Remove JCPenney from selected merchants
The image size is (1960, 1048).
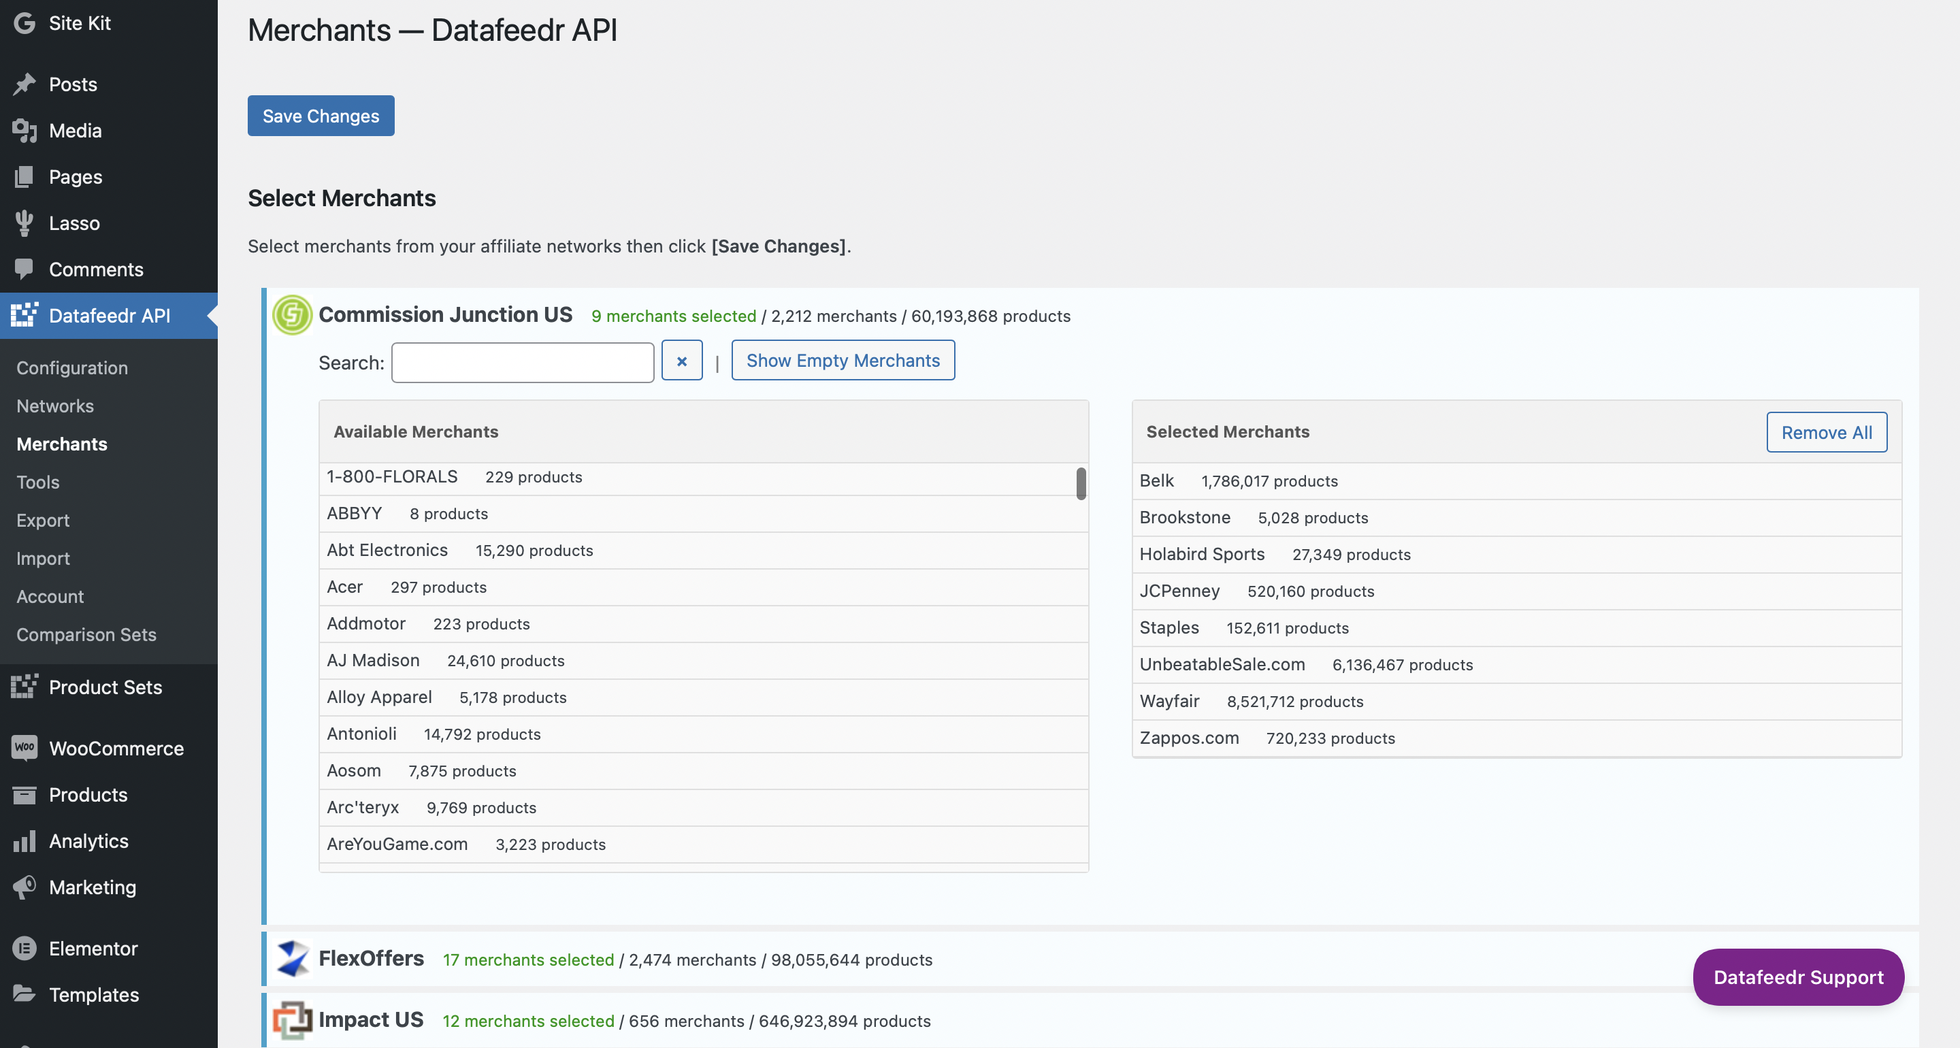point(1516,591)
